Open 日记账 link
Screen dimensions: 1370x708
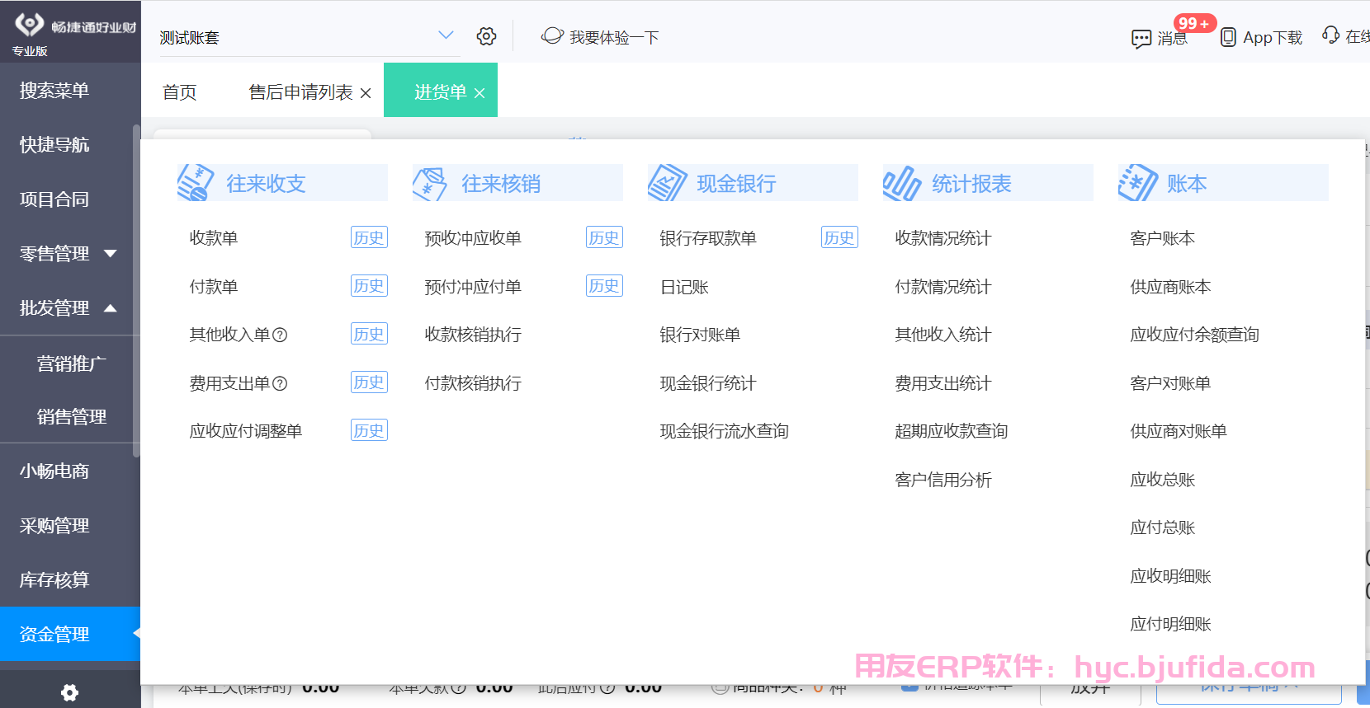684,287
